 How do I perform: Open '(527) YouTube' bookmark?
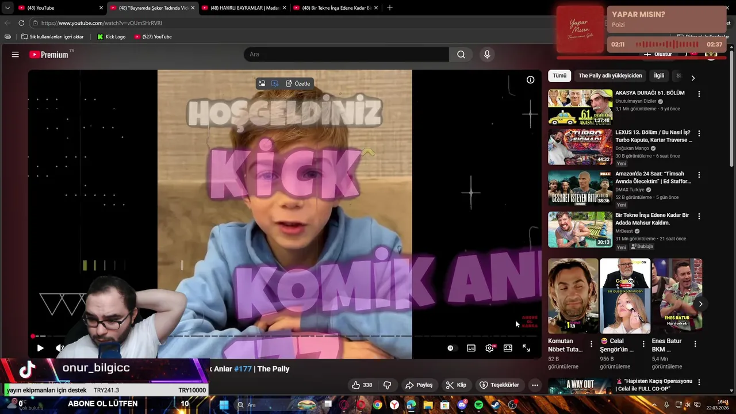point(153,37)
